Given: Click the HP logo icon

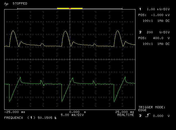Looking at the screenshot, I should pos(6,4).
